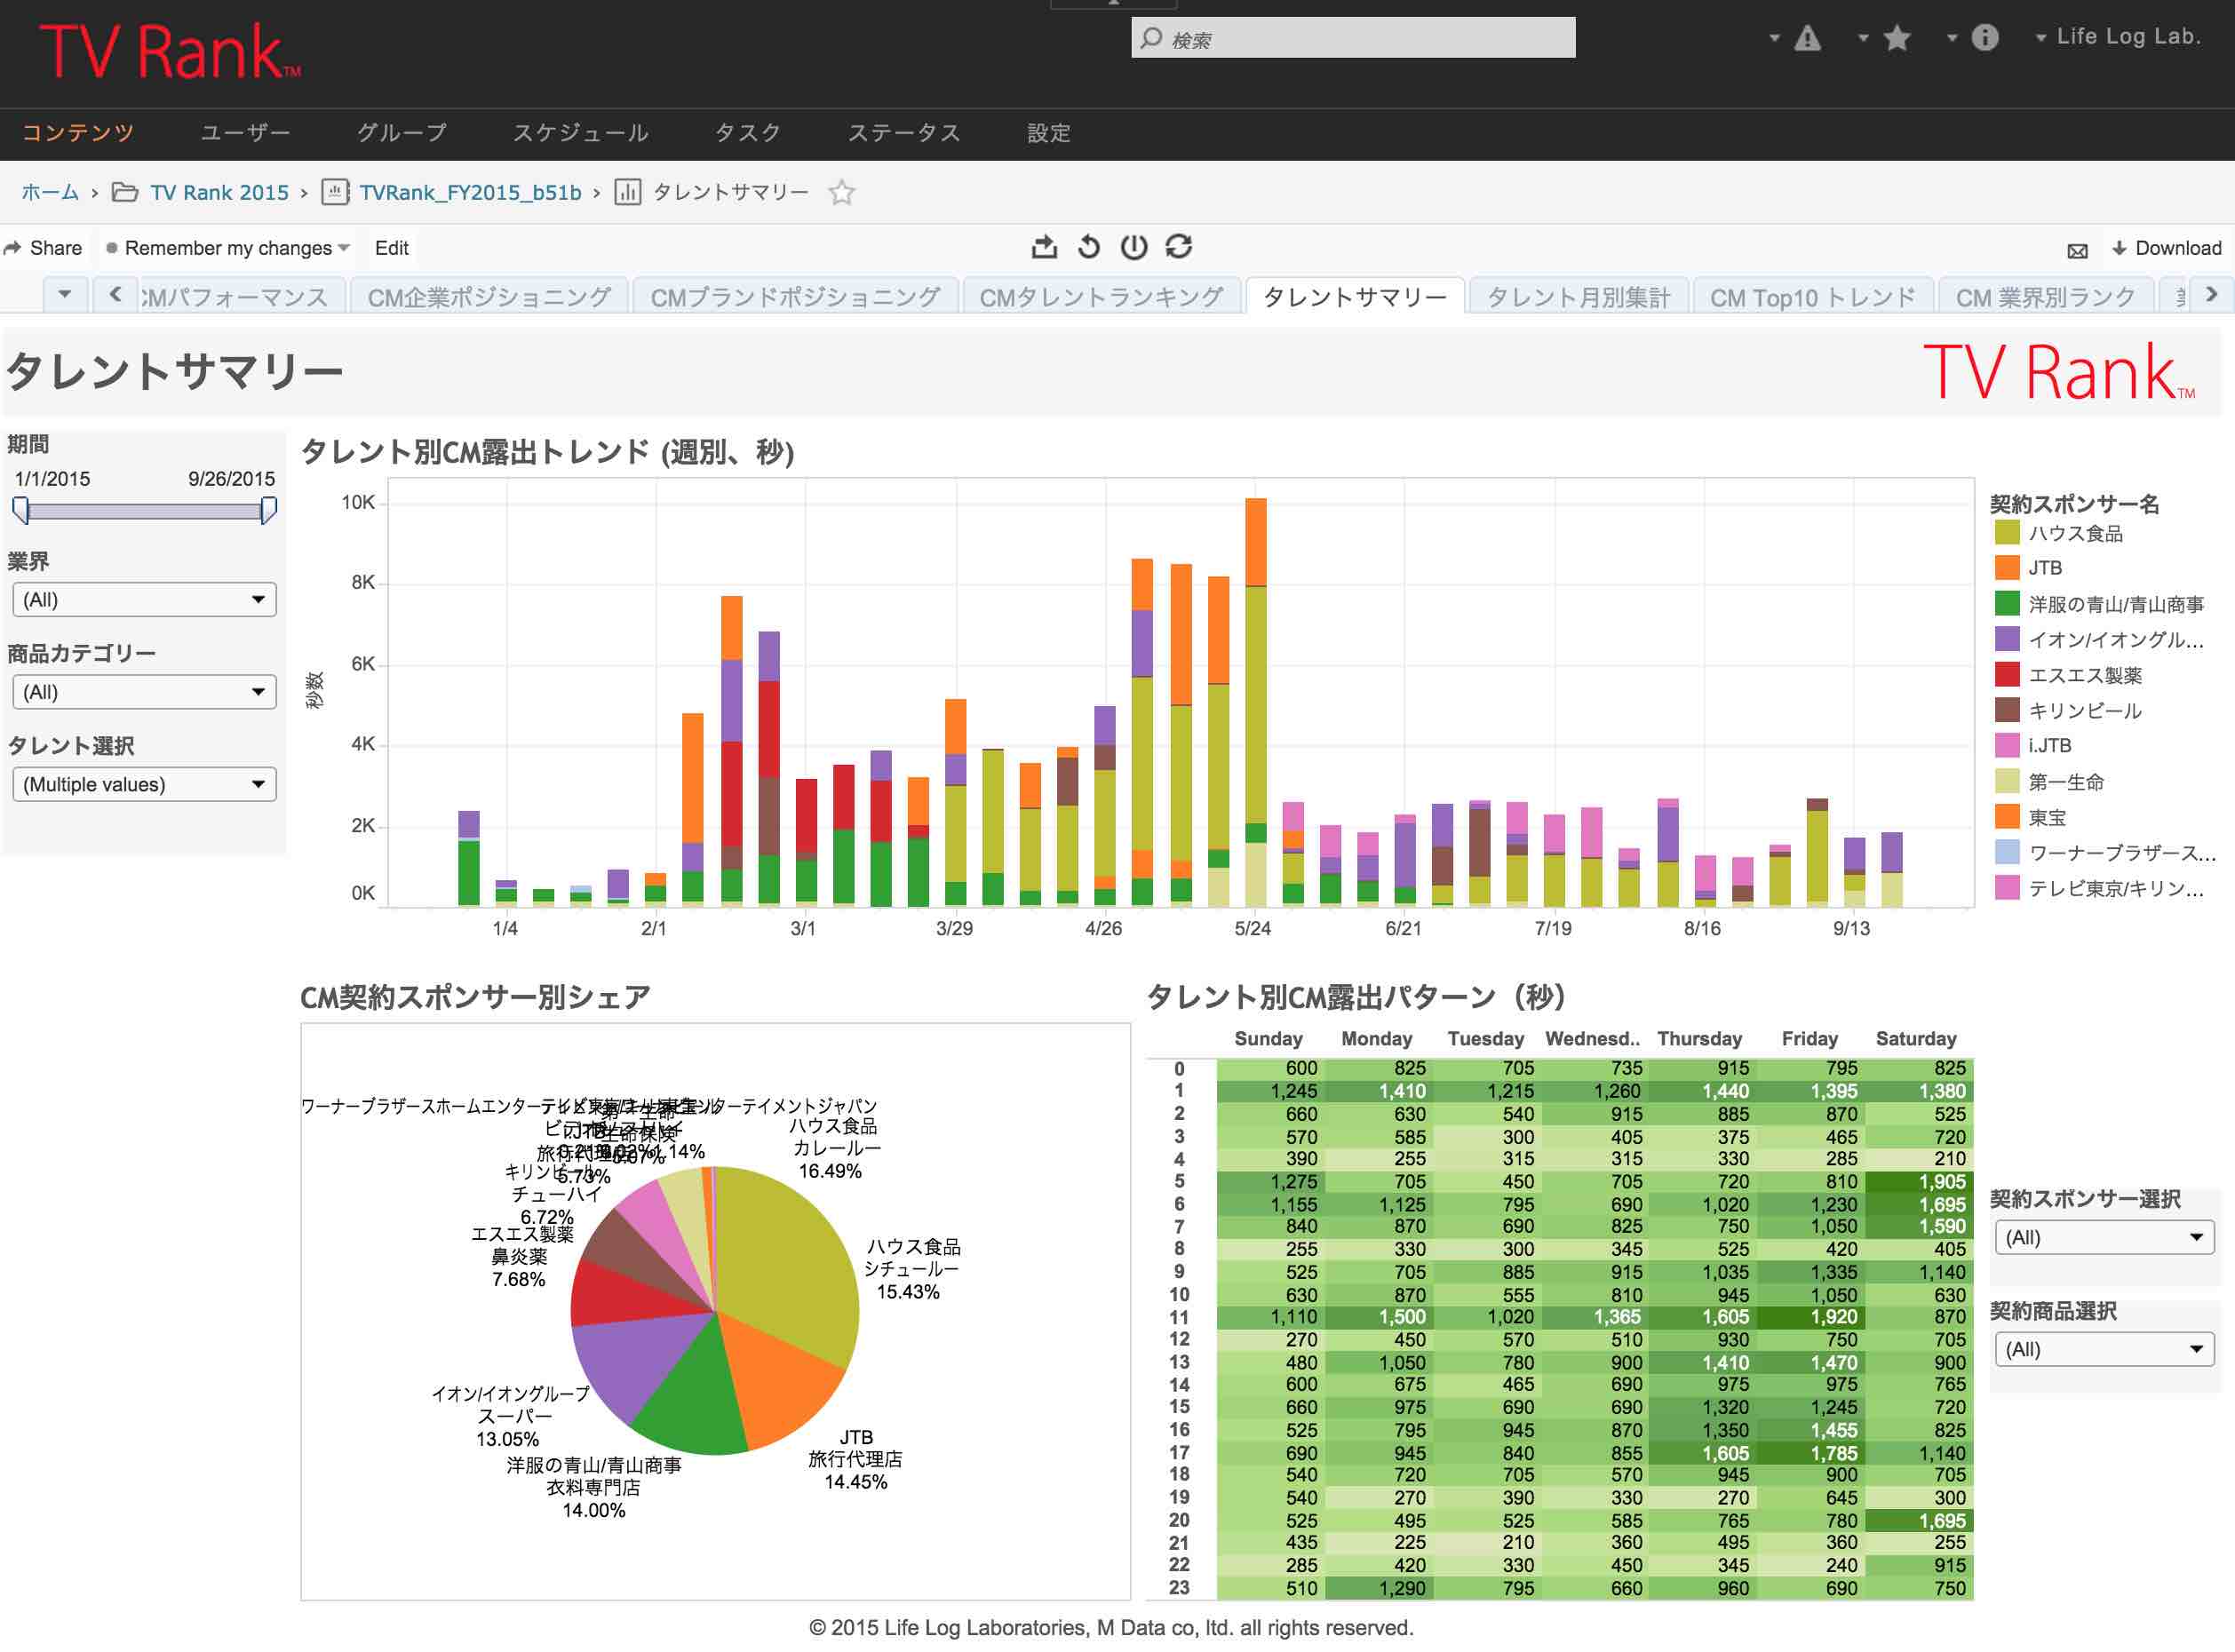Open the スケジュール menu
The height and width of the screenshot is (1652, 2235).
(x=581, y=133)
